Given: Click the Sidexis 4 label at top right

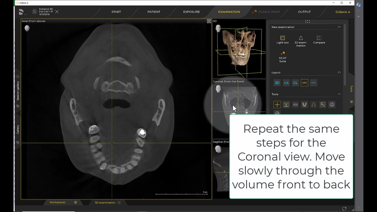Looking at the screenshot, I should 343,12.
